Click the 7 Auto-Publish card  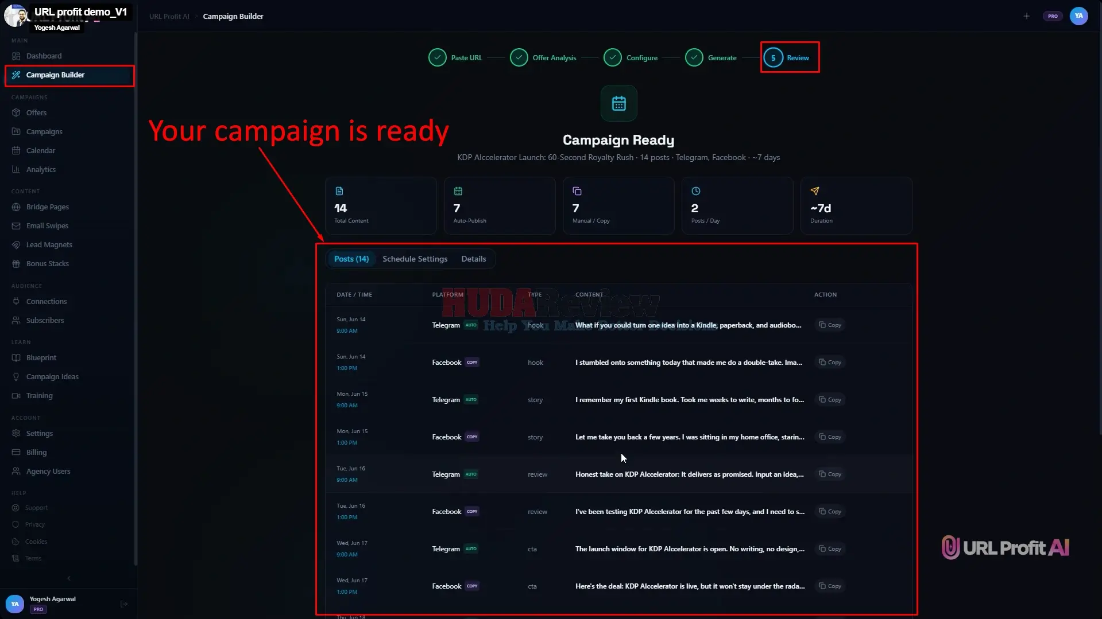click(x=500, y=205)
